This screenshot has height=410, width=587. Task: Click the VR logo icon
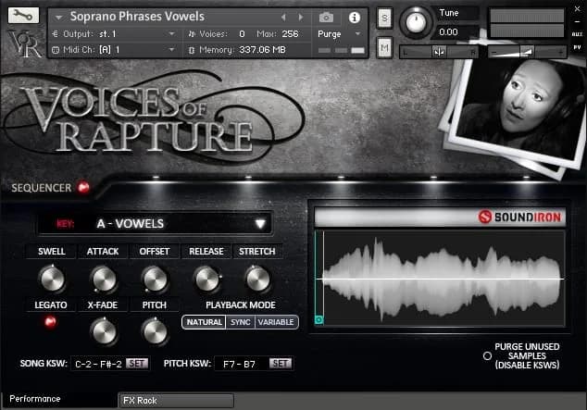pos(25,44)
